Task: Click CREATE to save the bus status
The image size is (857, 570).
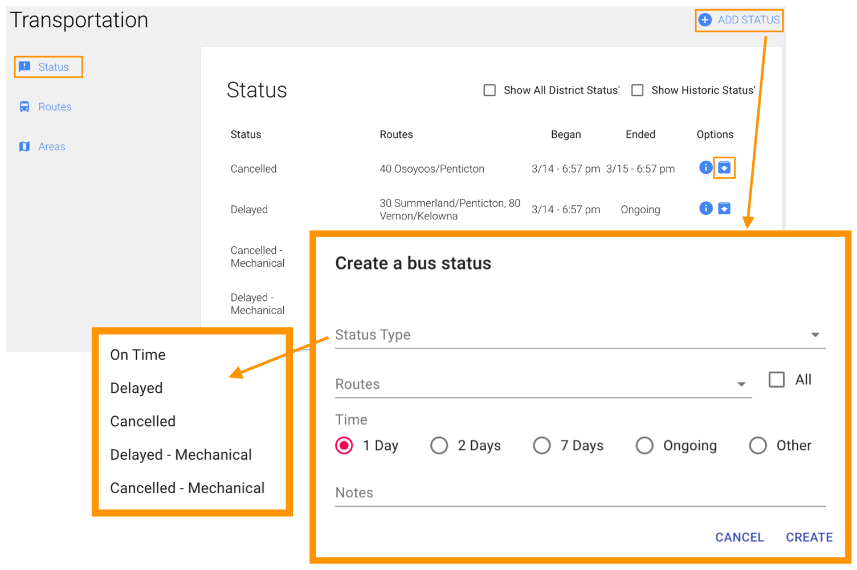Action: tap(809, 537)
